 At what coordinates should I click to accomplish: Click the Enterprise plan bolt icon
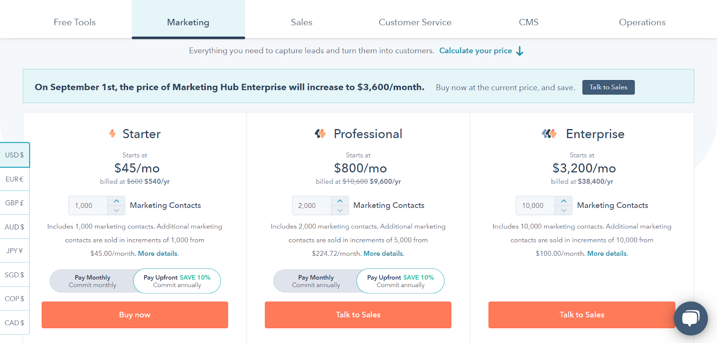(x=549, y=133)
